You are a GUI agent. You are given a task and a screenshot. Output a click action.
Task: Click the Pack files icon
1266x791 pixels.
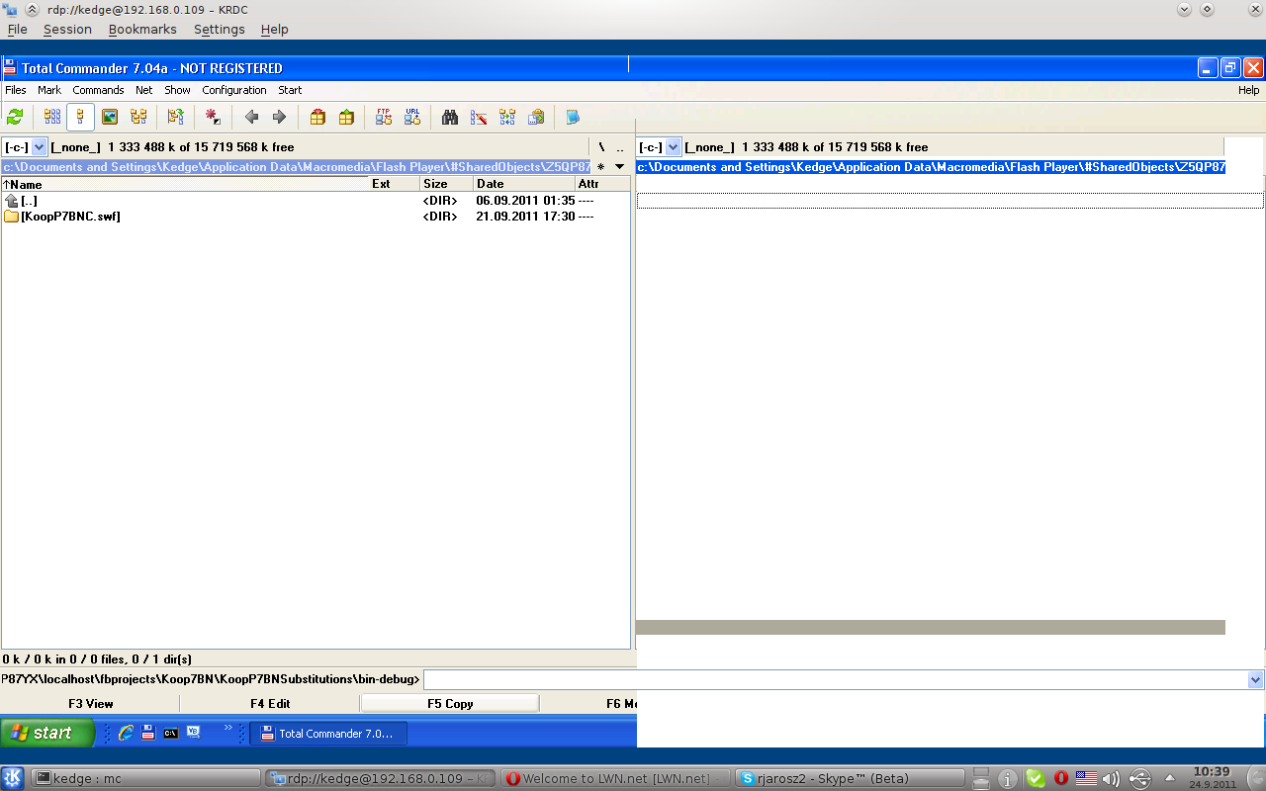click(x=317, y=118)
